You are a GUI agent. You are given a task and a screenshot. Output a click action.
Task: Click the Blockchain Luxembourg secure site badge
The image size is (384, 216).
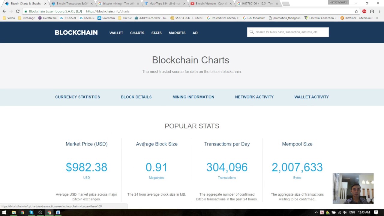coord(53,11)
